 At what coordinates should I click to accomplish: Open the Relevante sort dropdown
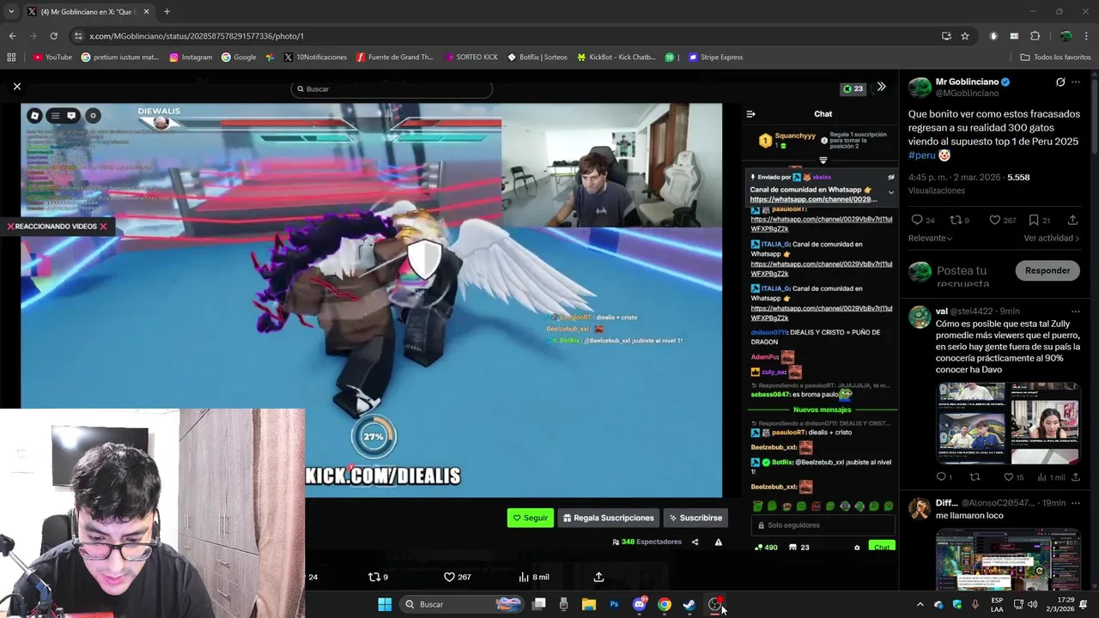[931, 238]
